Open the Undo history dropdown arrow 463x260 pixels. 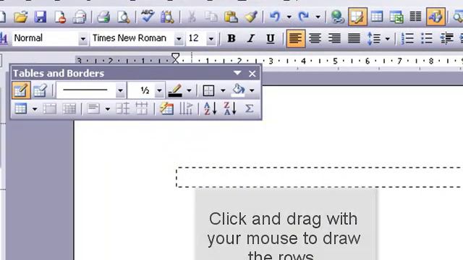[289, 17]
